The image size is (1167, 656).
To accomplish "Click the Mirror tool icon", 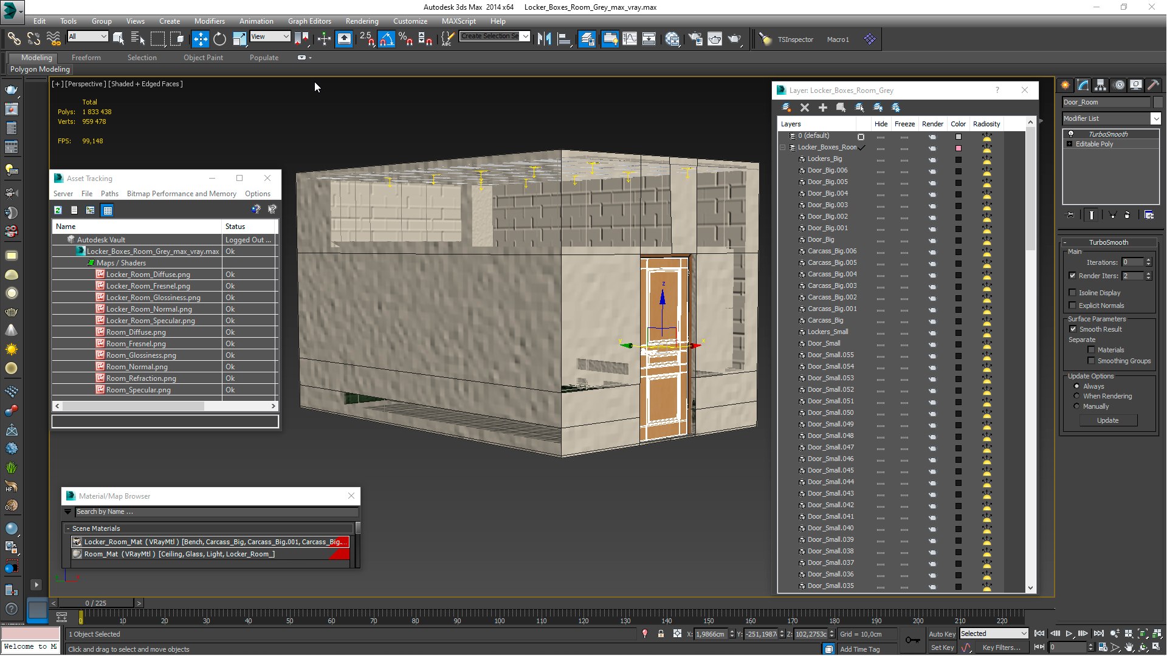I will [x=544, y=39].
